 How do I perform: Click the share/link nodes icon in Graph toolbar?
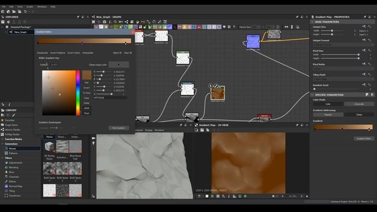point(127,22)
